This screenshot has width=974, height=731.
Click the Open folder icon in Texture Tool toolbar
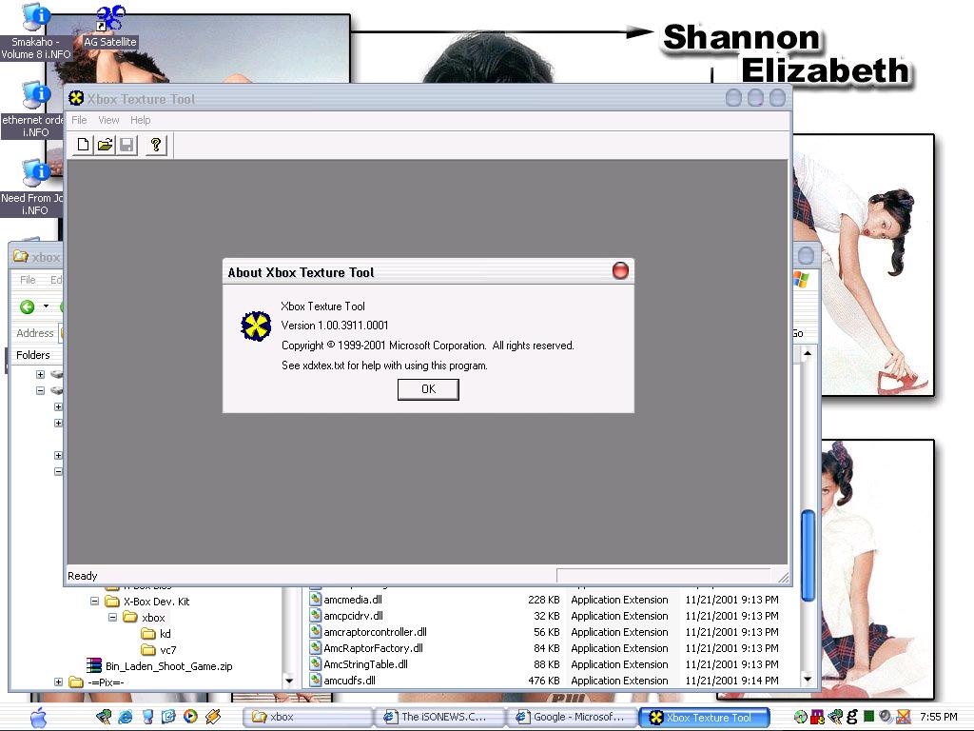tap(105, 146)
